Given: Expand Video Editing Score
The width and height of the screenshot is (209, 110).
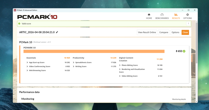Looking at the screenshot, I should tap(120, 76).
